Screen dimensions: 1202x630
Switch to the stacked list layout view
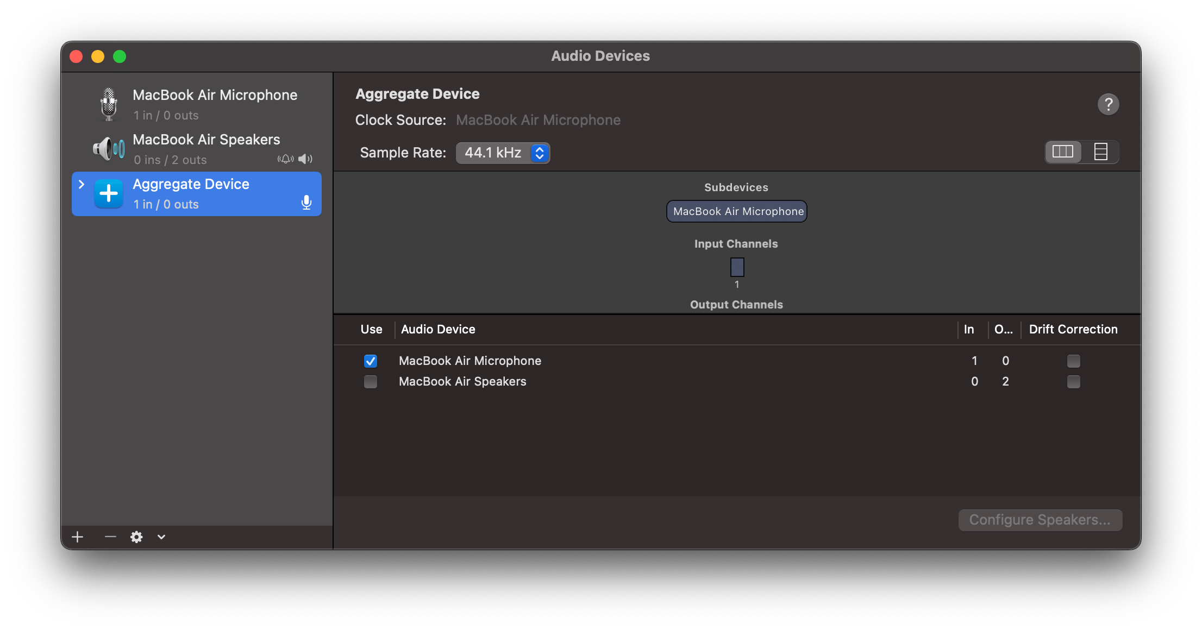point(1101,152)
